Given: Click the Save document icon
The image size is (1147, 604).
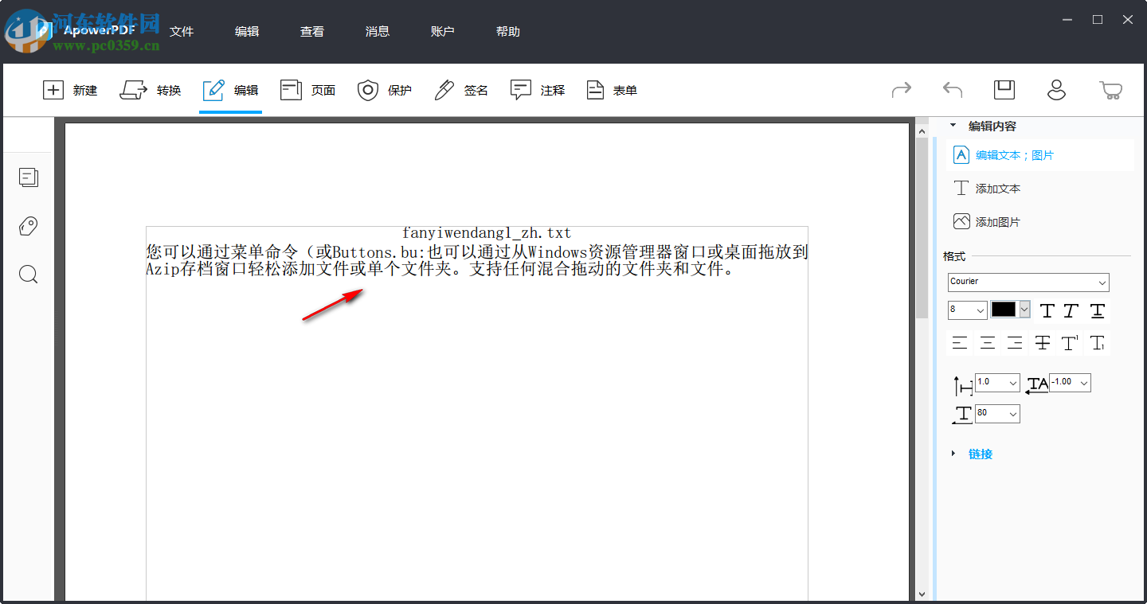Looking at the screenshot, I should pos(1004,90).
